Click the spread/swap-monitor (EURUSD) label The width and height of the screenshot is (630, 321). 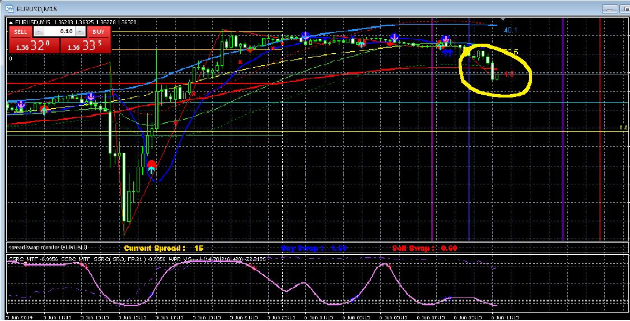point(48,247)
